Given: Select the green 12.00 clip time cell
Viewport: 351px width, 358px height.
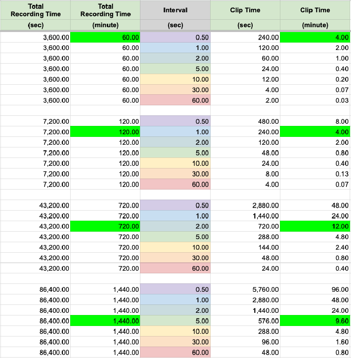Looking at the screenshot, I should pos(315,226).
